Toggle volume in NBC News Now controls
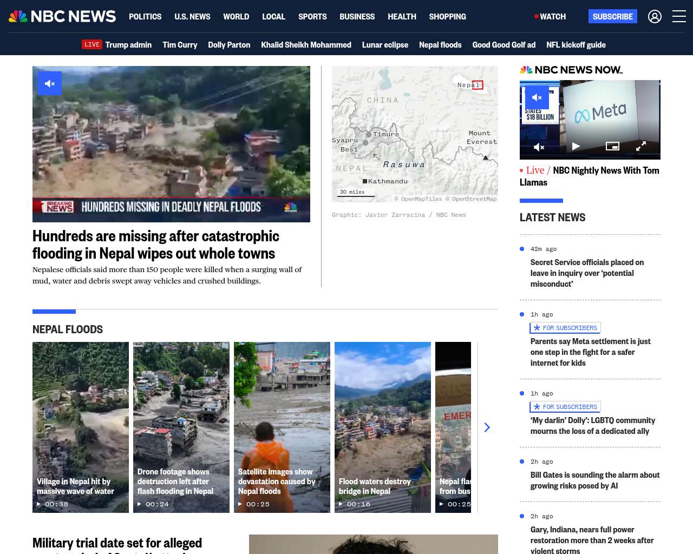The width and height of the screenshot is (693, 554). pos(539,147)
